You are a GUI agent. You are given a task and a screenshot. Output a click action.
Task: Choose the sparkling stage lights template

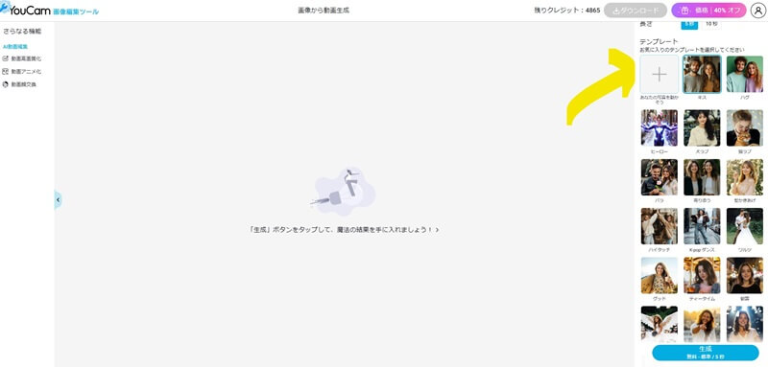[745, 324]
